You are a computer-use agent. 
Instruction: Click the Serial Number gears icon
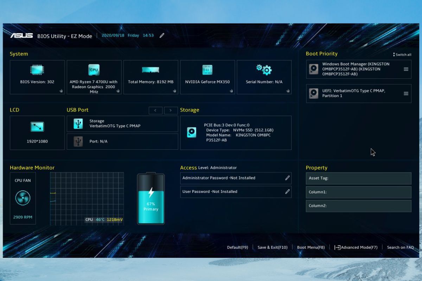(x=264, y=69)
